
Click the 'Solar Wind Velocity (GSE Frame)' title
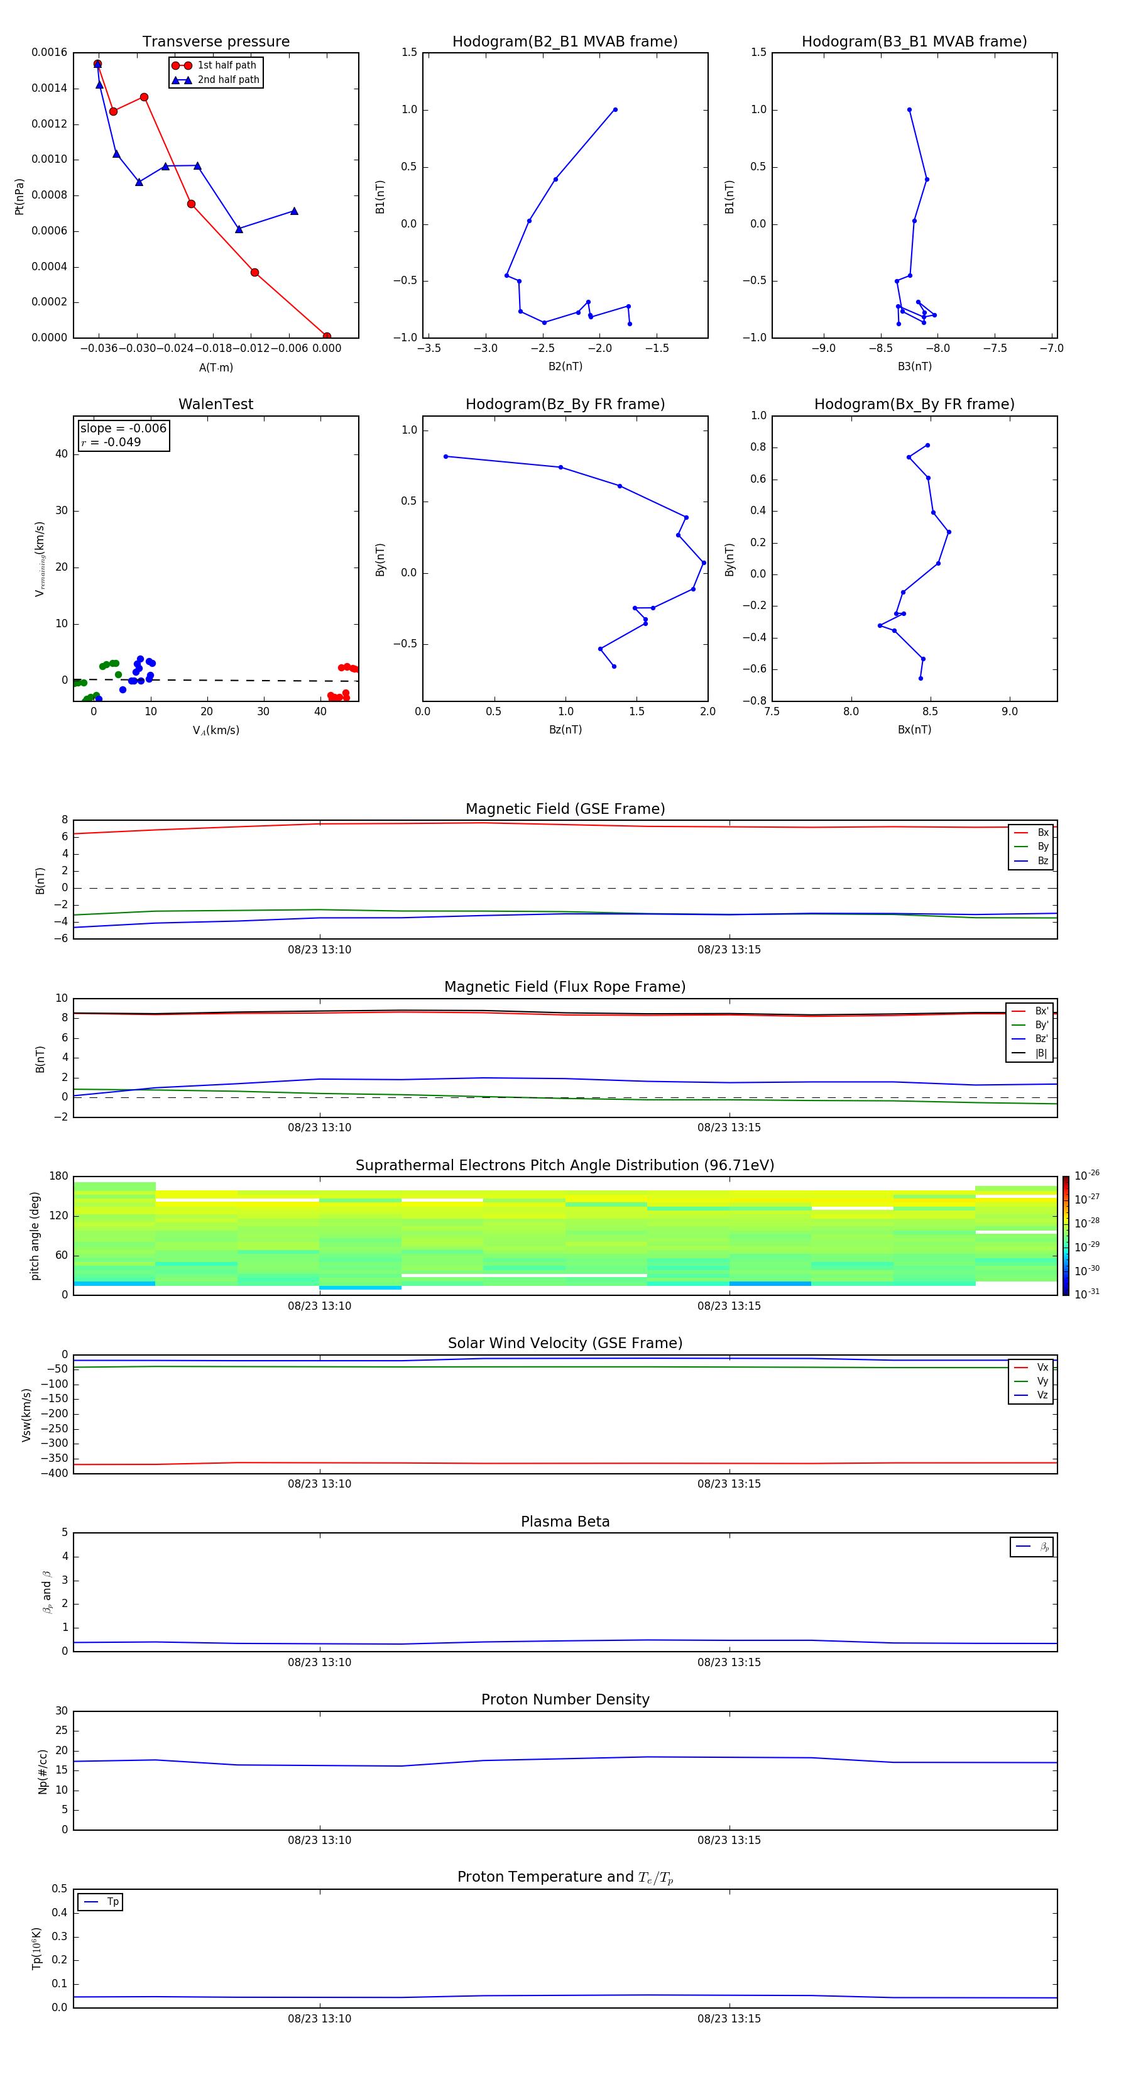pos(565,1344)
